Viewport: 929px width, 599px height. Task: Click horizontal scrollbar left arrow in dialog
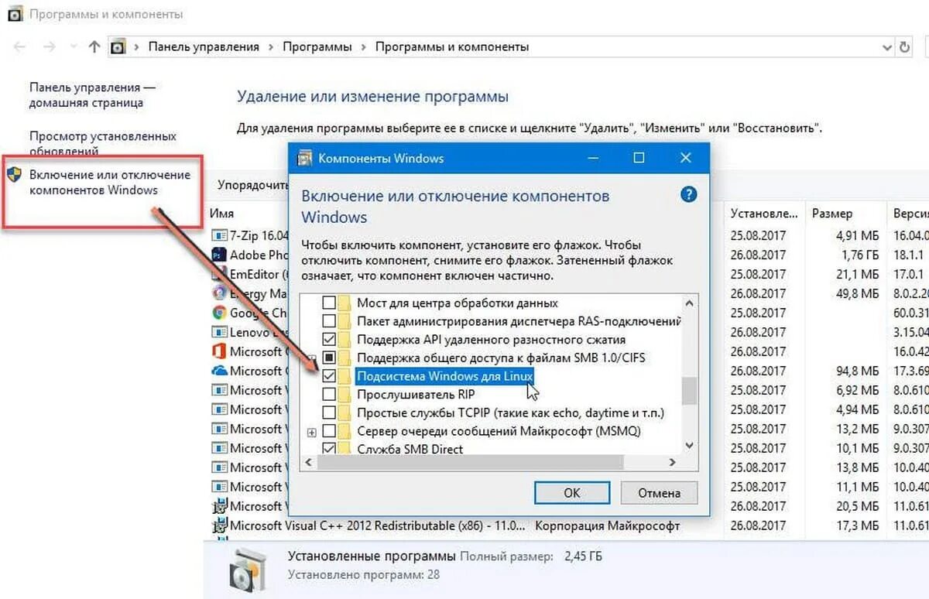pos(307,462)
